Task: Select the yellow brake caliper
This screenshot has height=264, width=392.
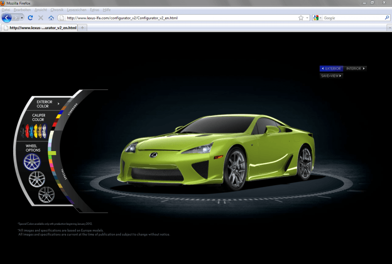Action: [36, 131]
